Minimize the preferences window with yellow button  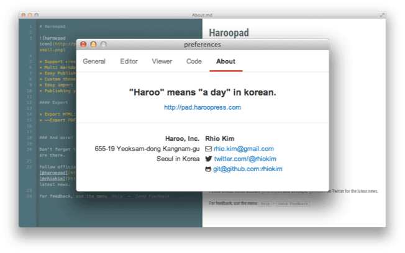[93, 45]
